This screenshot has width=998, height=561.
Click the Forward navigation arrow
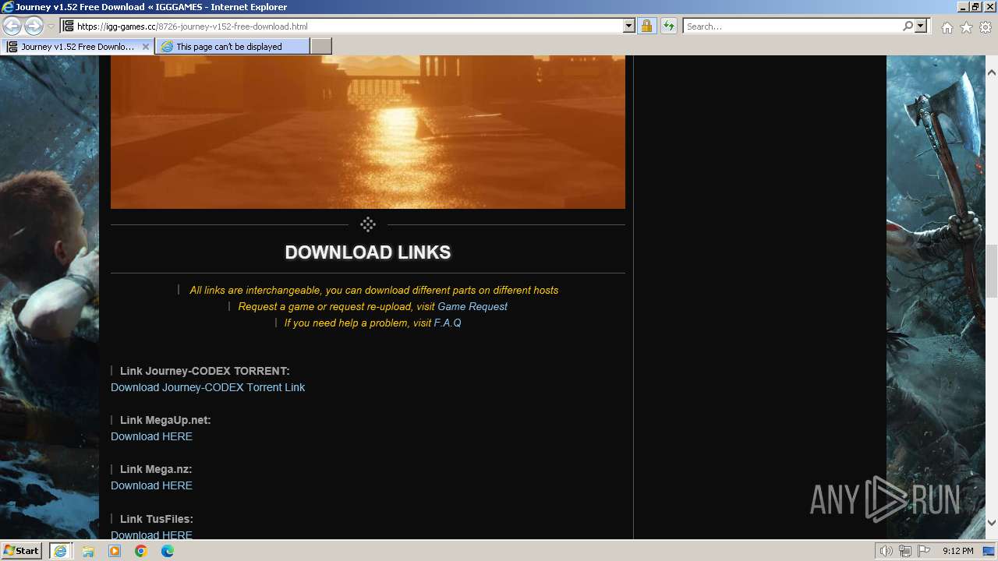pos(34,26)
